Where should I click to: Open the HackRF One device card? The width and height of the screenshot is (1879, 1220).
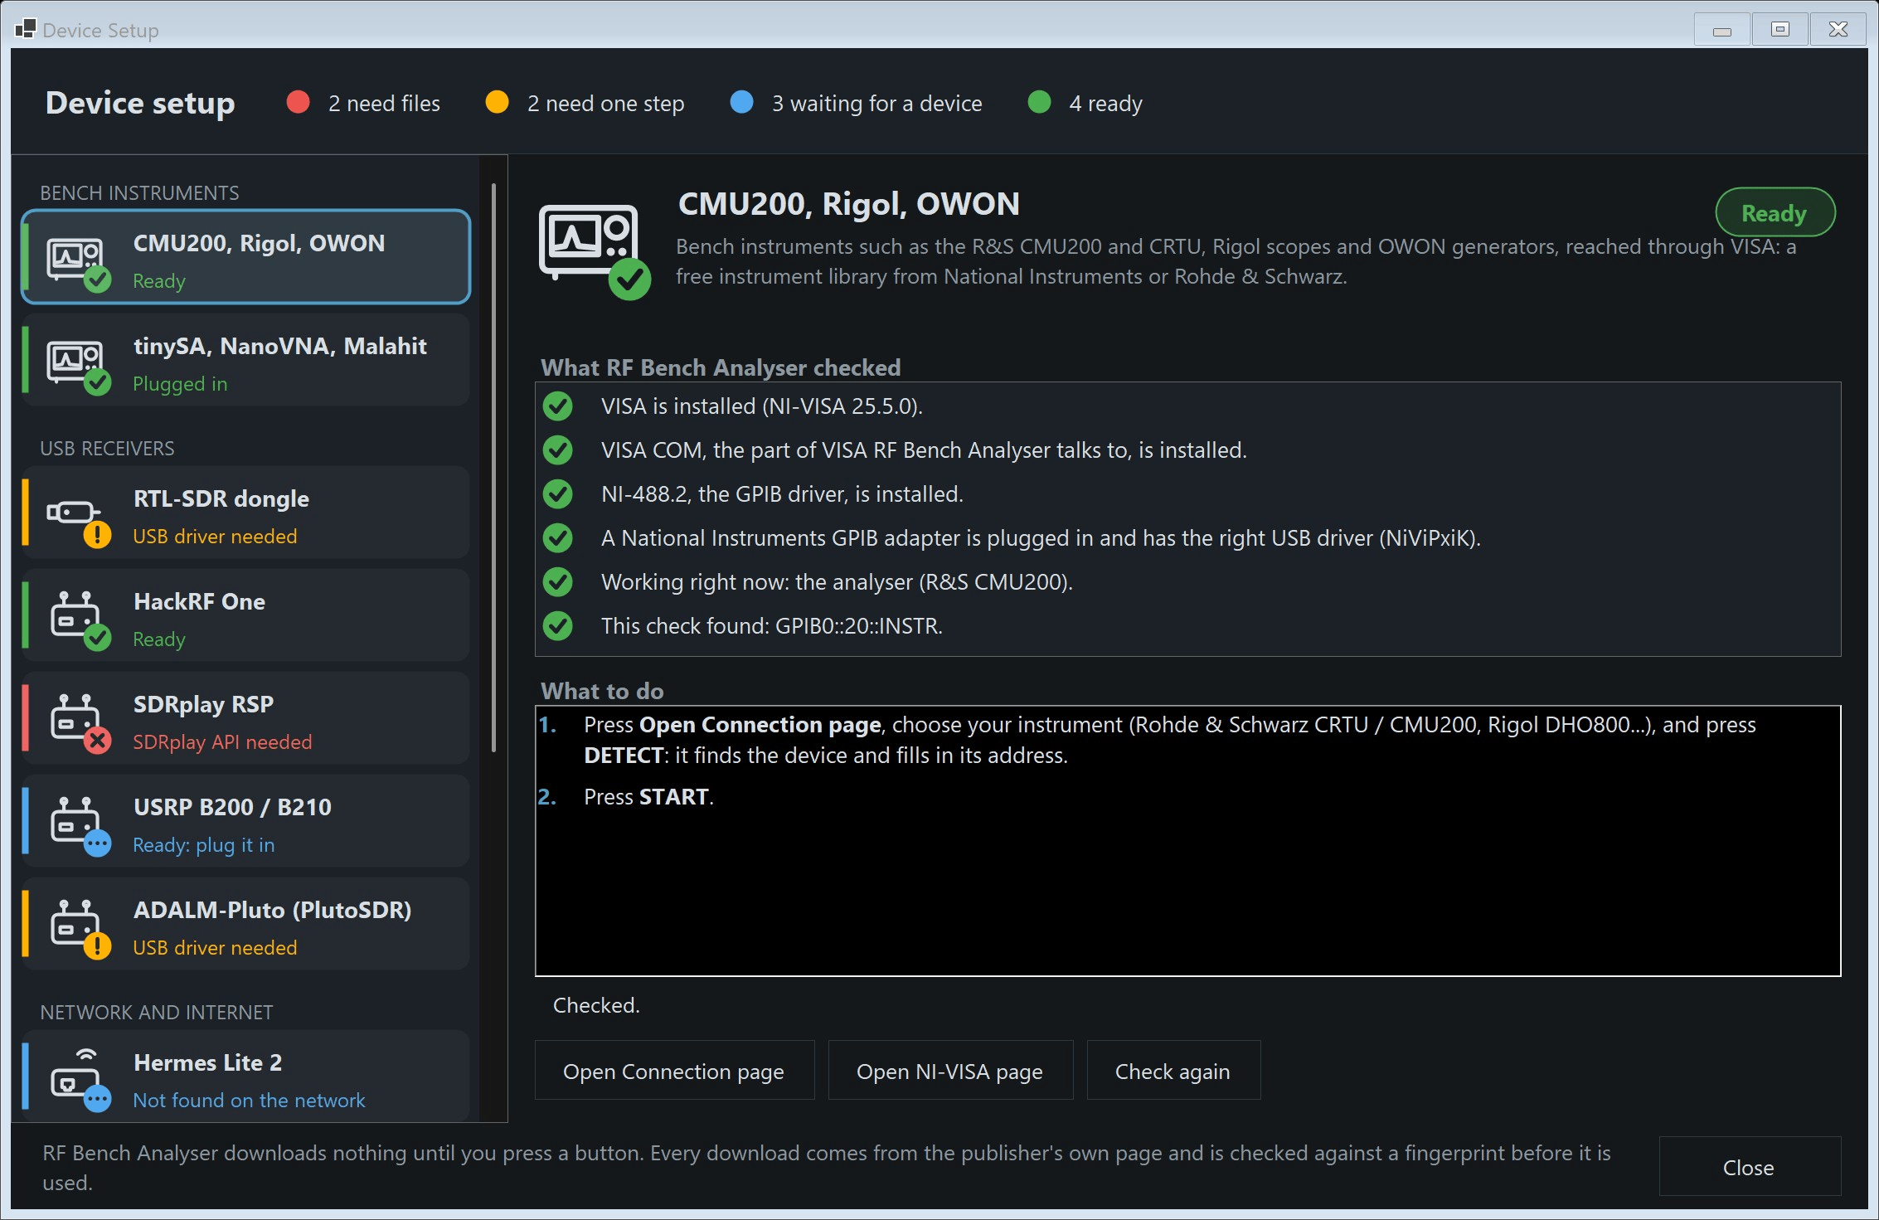246,615
